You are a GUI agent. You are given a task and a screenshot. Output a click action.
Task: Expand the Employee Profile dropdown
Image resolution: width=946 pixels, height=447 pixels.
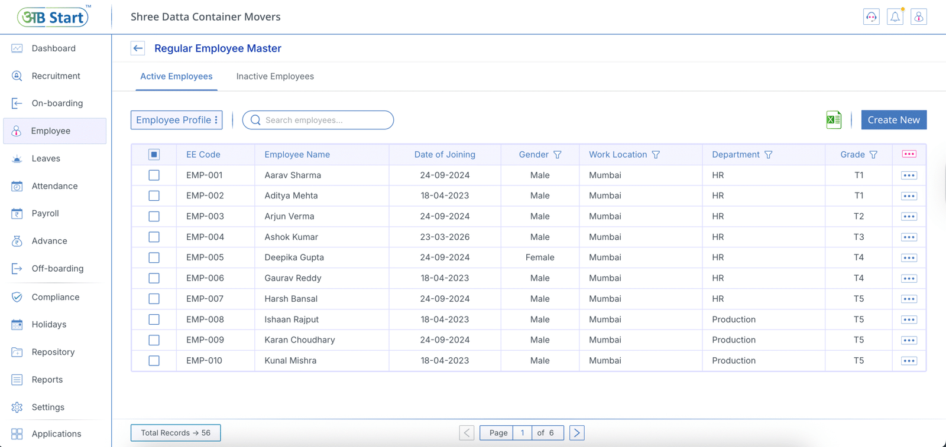[x=176, y=120]
